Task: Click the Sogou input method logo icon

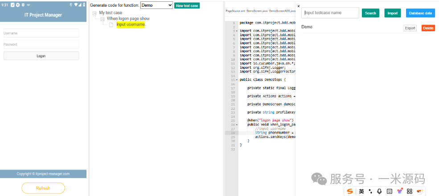Action: pos(350,191)
